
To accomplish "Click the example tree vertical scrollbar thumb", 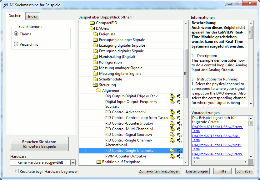I will coord(185,73).
